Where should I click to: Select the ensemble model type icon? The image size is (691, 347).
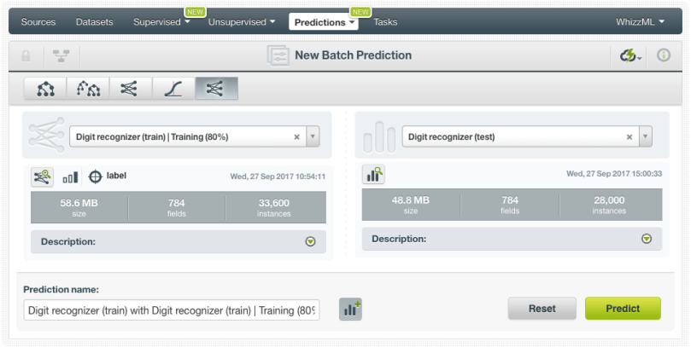pos(88,89)
